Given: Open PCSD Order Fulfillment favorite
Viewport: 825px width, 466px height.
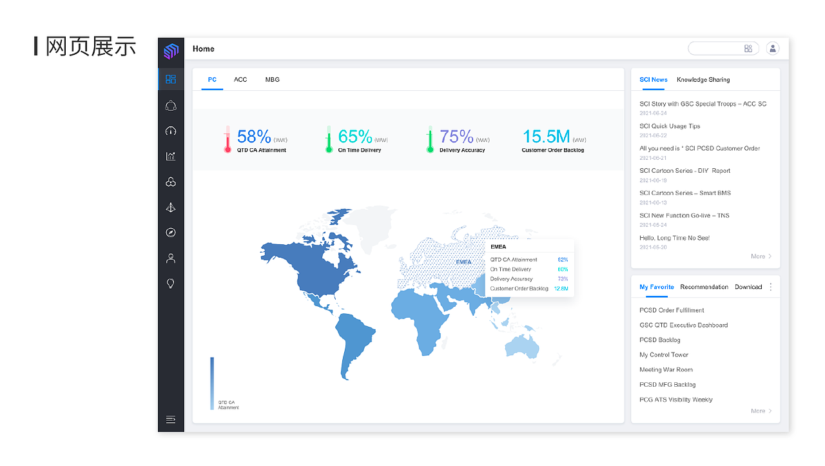Looking at the screenshot, I should click(x=672, y=310).
